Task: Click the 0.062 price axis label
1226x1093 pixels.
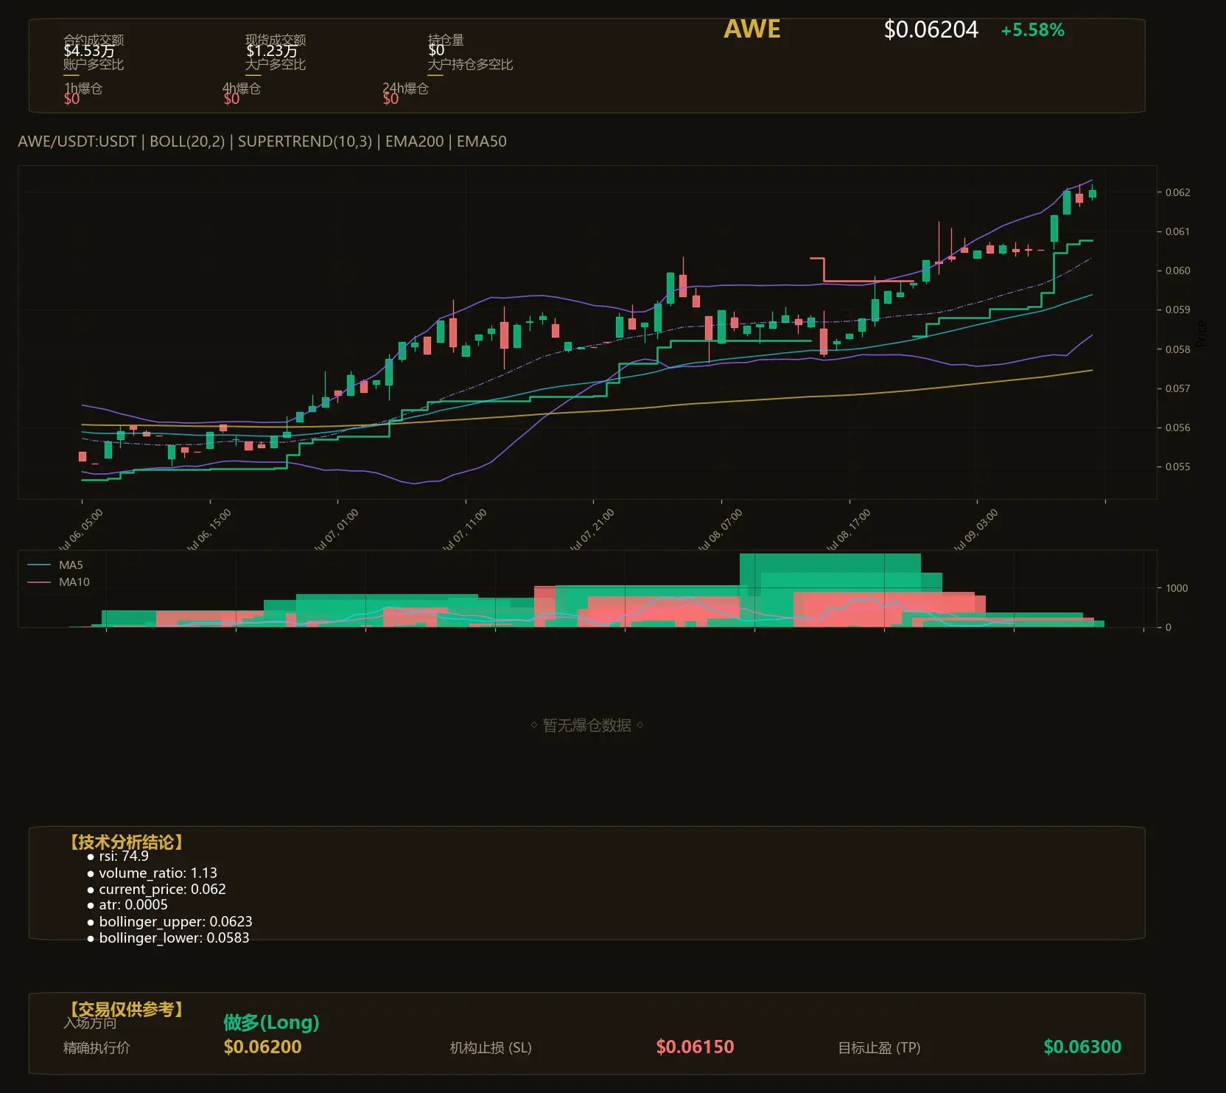Action: [x=1177, y=192]
